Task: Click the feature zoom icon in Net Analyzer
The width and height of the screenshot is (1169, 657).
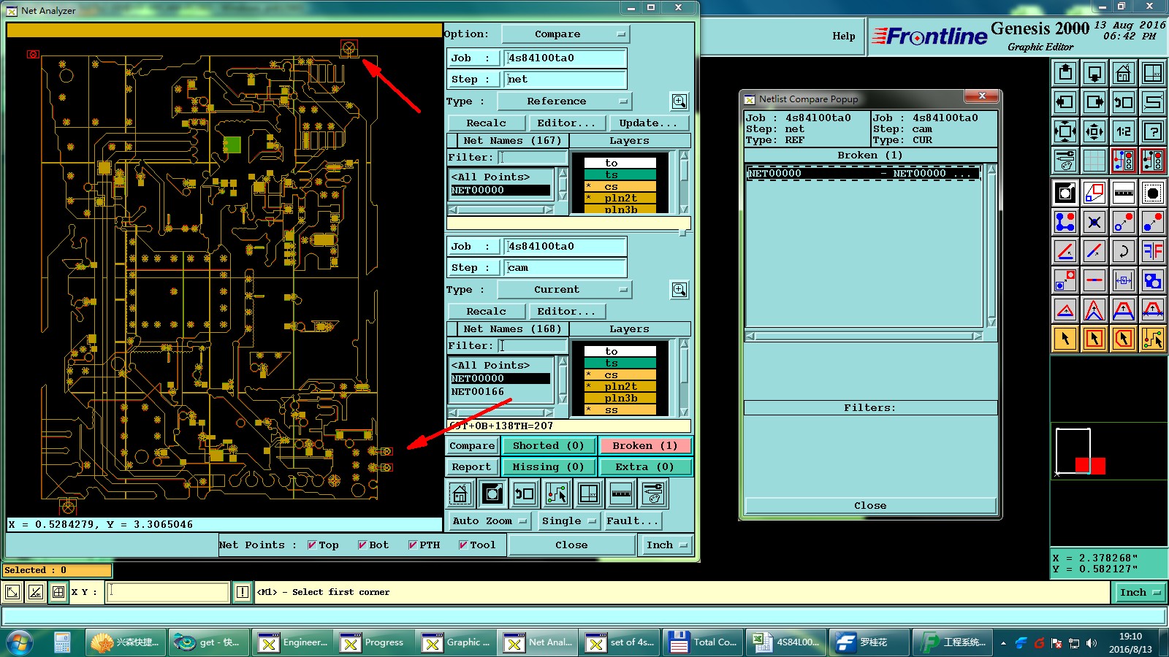Action: (492, 494)
